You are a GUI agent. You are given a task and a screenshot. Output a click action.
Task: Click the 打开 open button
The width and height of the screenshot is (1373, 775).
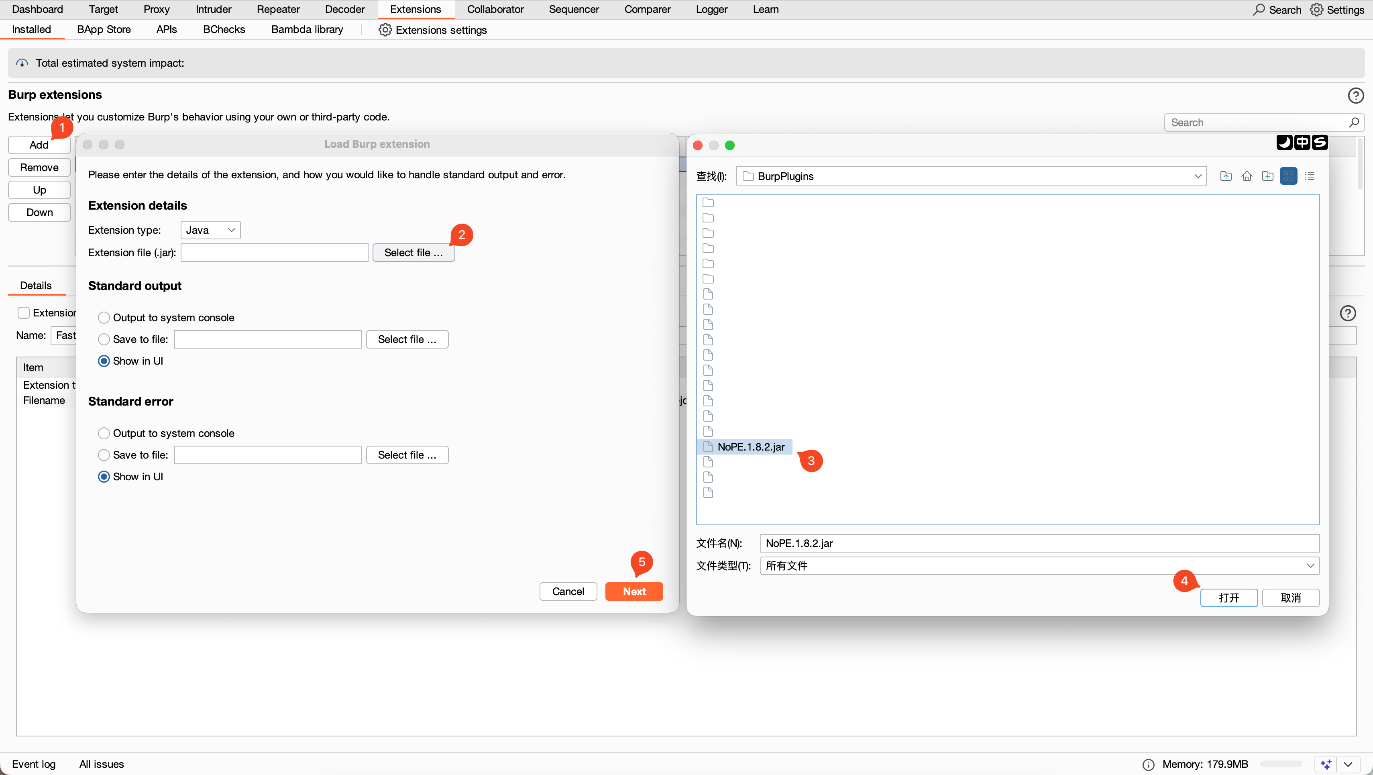[1228, 598]
